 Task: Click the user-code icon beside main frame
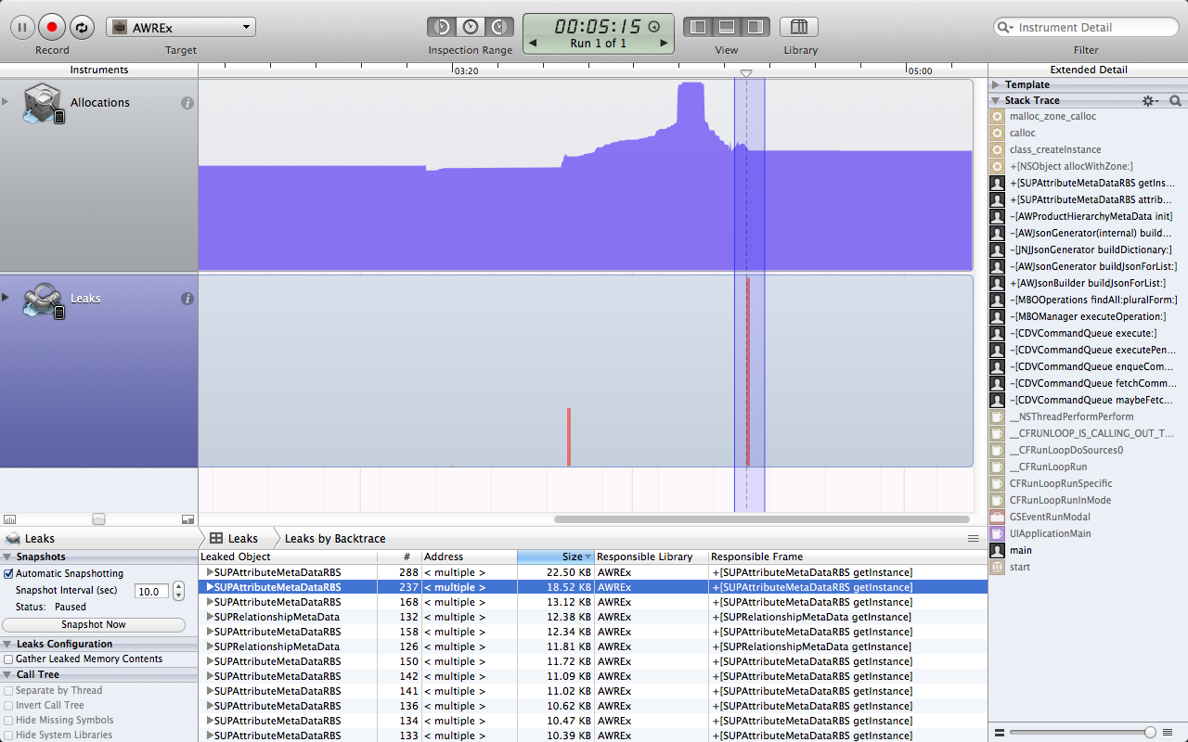click(997, 551)
